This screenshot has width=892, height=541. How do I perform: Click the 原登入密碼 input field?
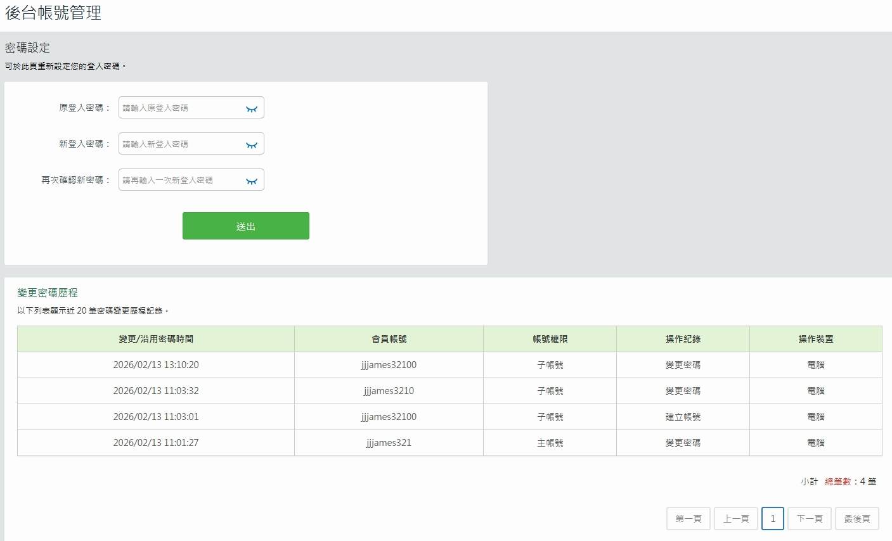(181, 108)
